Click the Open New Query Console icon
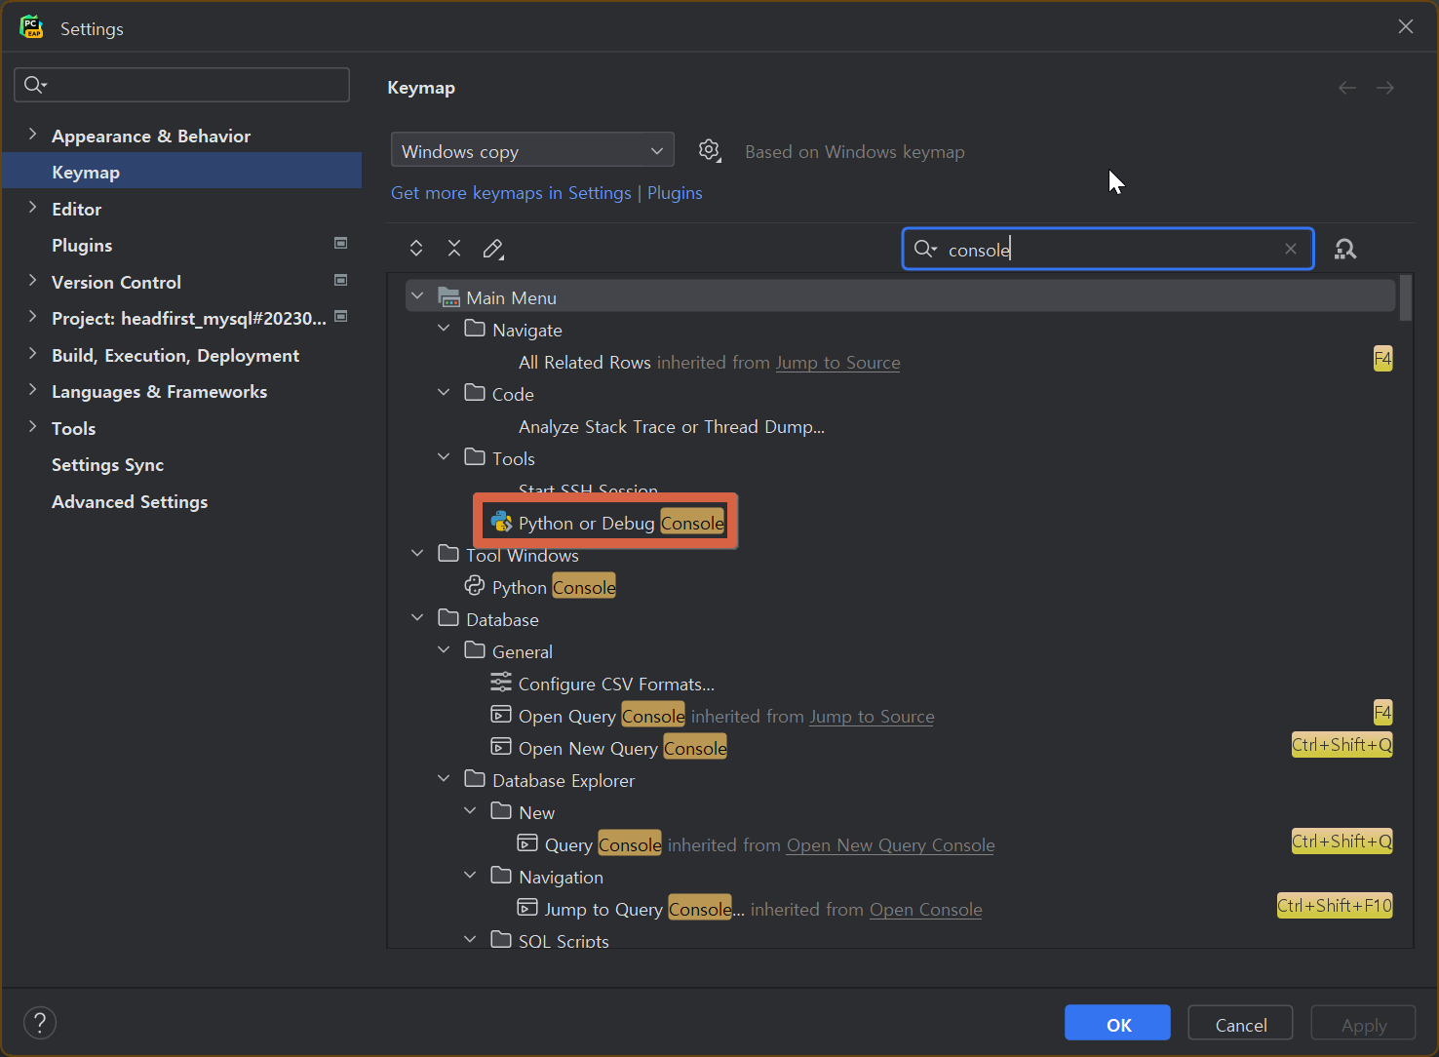This screenshot has height=1057, width=1439. pos(501,747)
